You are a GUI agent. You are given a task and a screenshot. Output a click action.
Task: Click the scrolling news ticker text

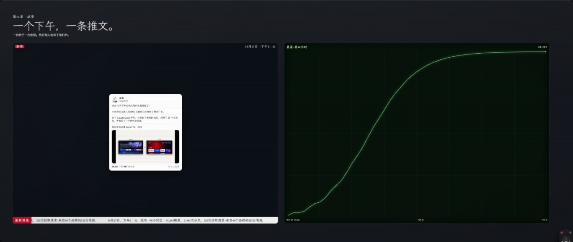154,220
